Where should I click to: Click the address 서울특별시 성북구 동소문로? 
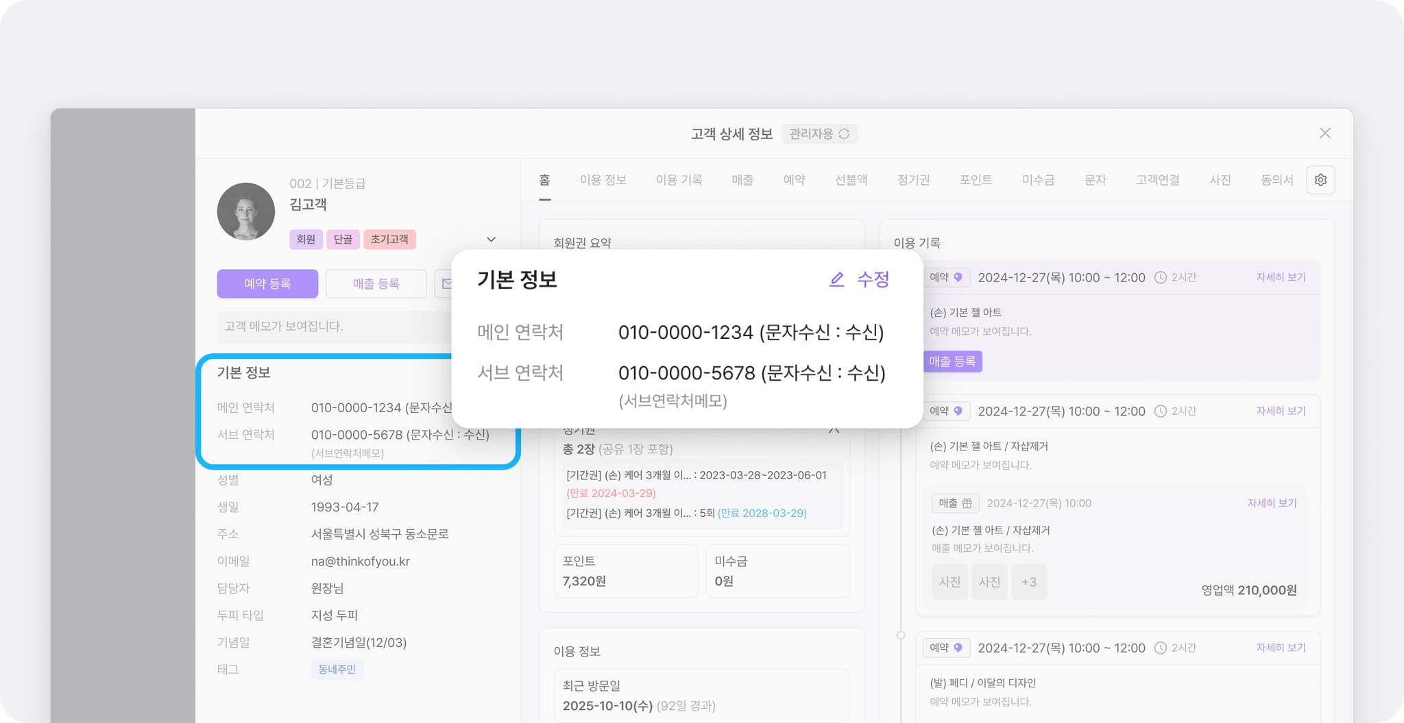click(x=380, y=534)
